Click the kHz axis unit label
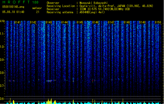The image size is (164, 104). point(2,21)
